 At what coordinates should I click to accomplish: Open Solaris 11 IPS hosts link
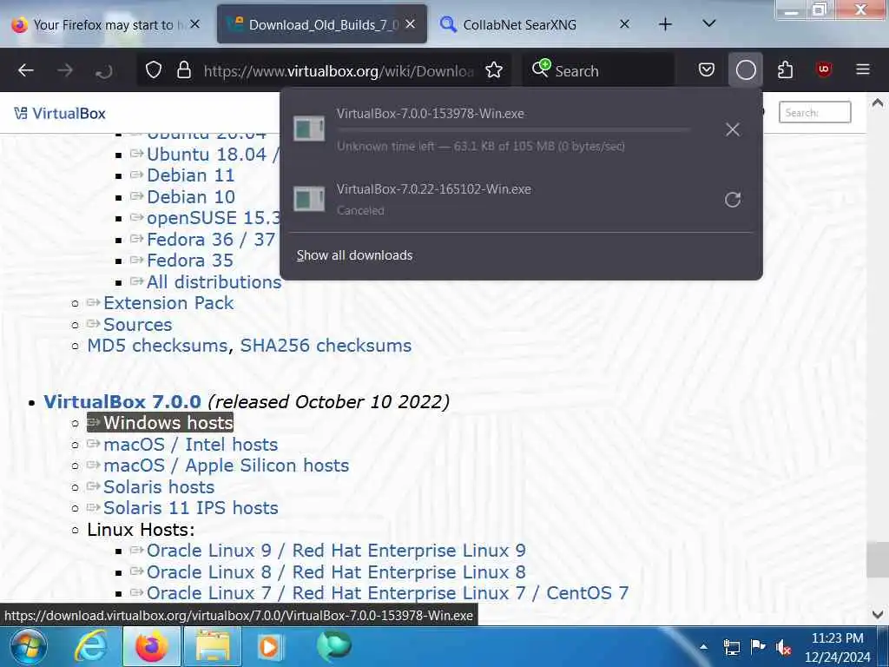click(x=191, y=507)
